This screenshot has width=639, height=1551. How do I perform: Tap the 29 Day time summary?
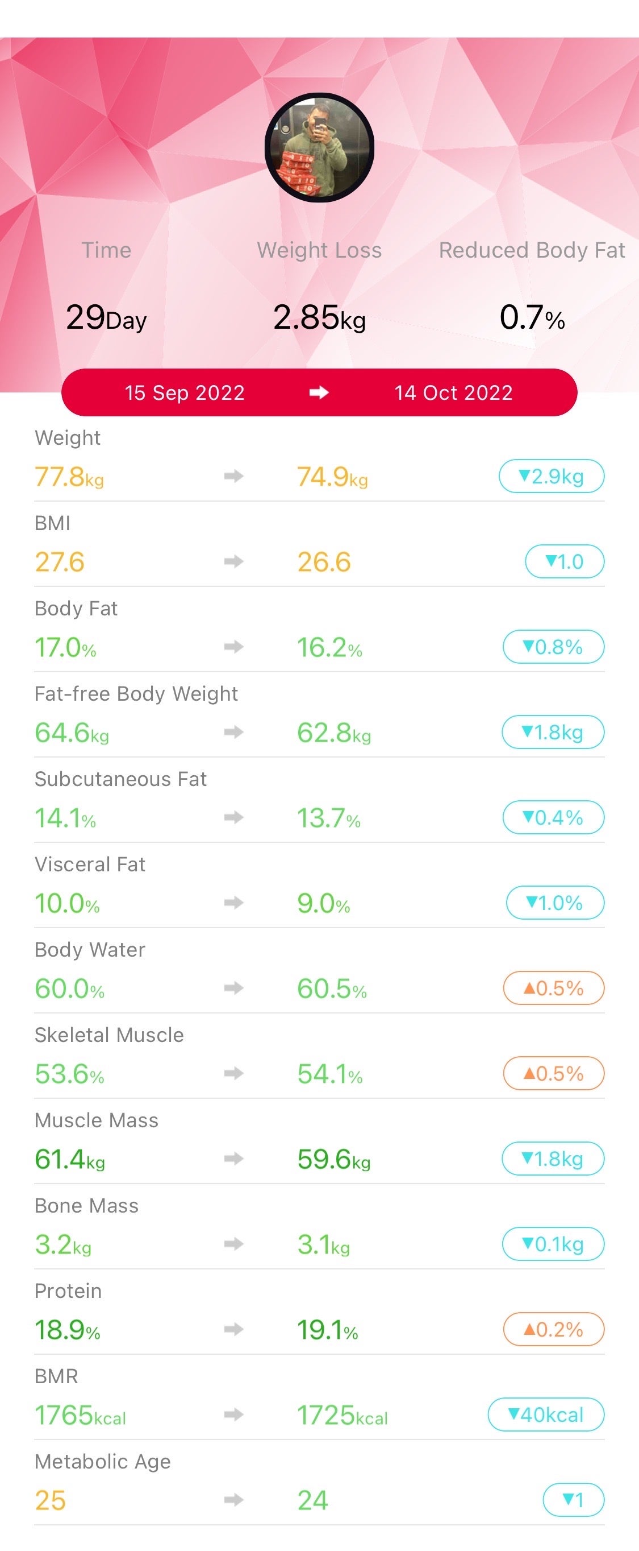tap(106, 317)
